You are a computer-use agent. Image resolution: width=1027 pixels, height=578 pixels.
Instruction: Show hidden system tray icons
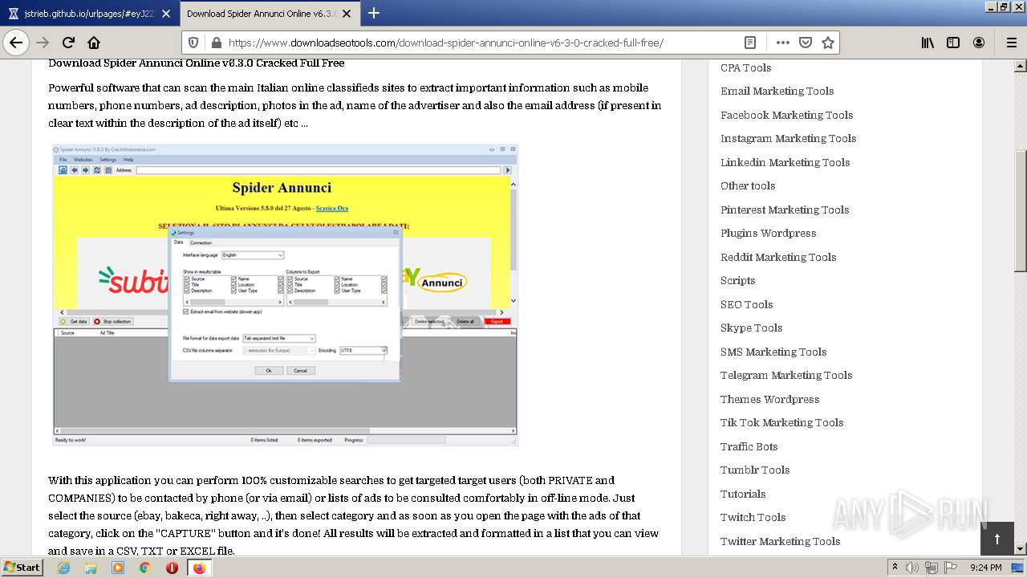point(895,568)
